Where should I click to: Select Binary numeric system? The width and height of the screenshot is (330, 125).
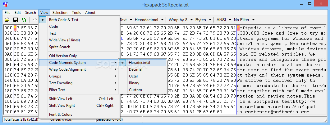click(143, 83)
